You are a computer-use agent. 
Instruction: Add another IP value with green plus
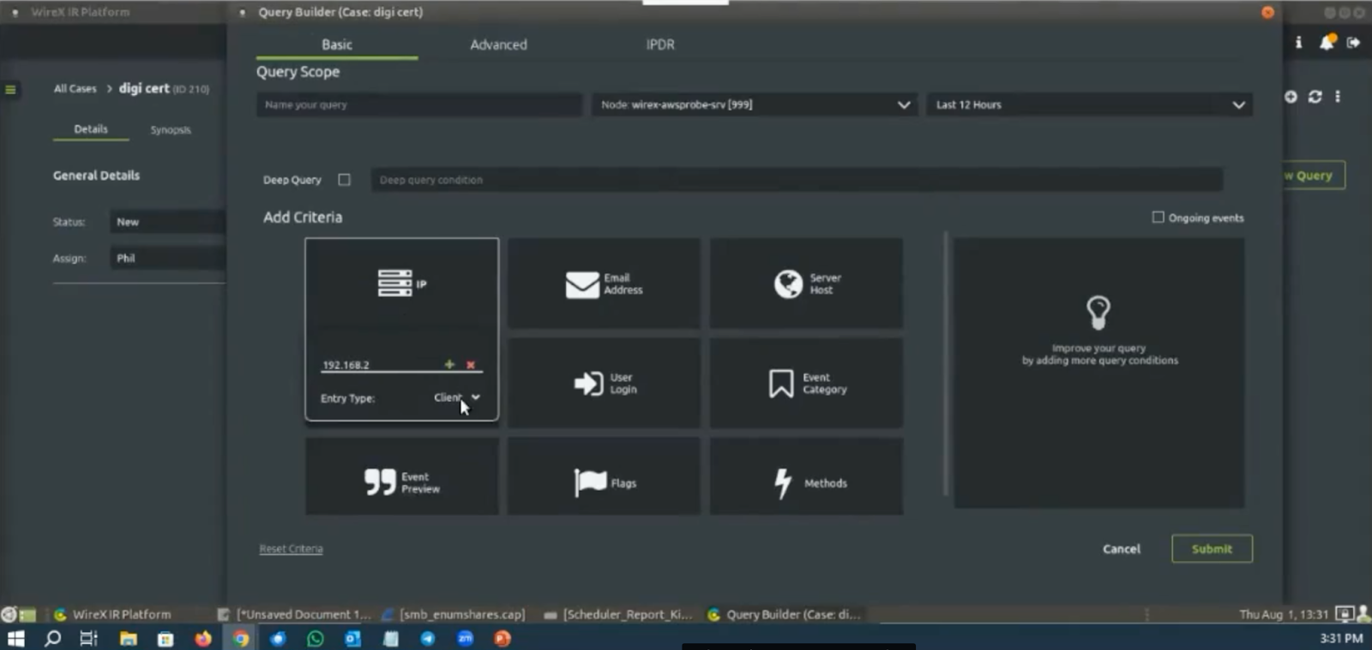(x=449, y=365)
